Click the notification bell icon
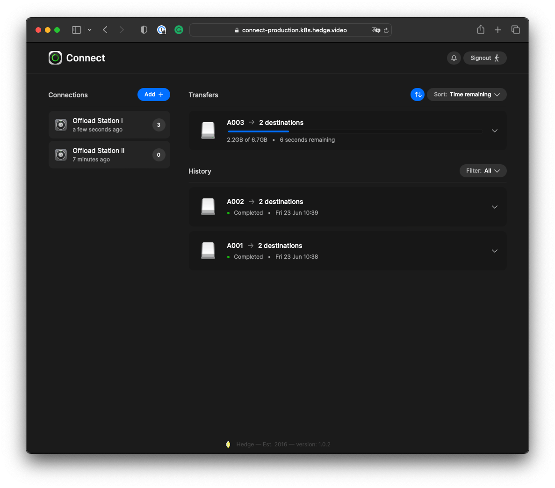 tap(454, 58)
